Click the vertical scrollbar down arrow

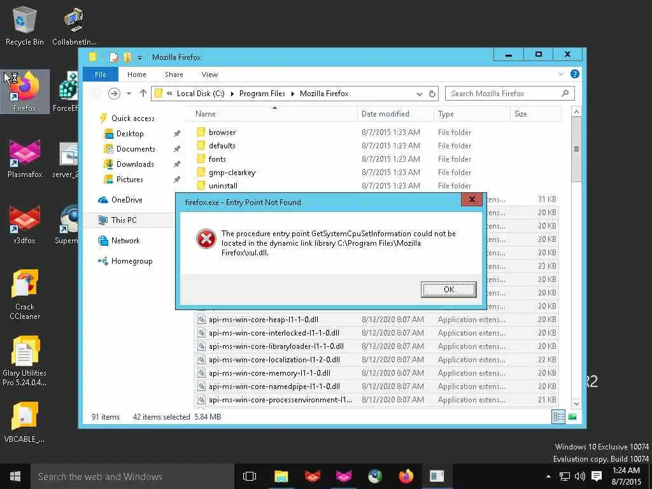[576, 403]
